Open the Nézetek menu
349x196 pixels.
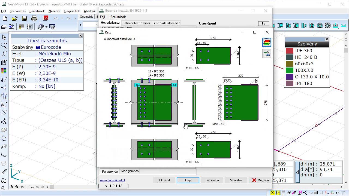point(54,11)
